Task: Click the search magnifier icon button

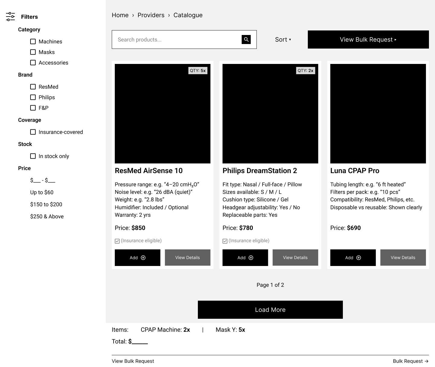Action: (x=246, y=40)
